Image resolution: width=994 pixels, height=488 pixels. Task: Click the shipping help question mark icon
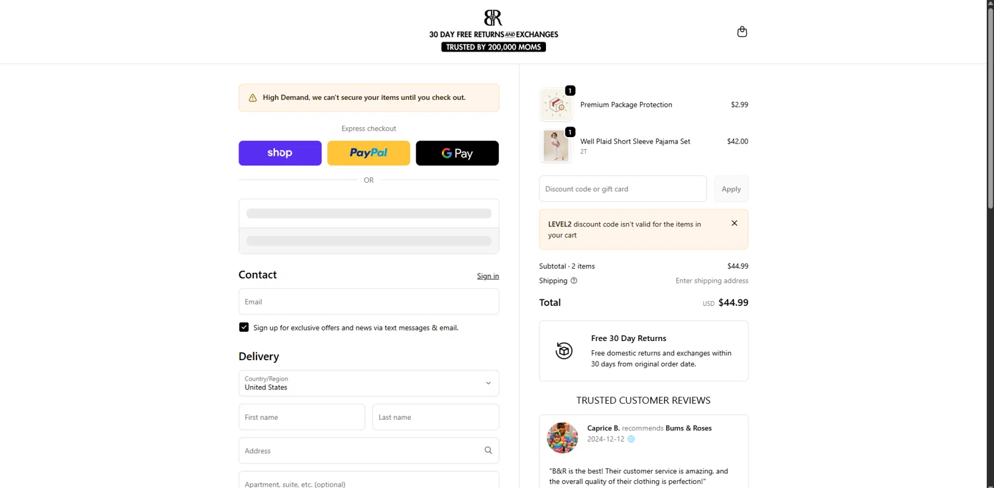[574, 281]
